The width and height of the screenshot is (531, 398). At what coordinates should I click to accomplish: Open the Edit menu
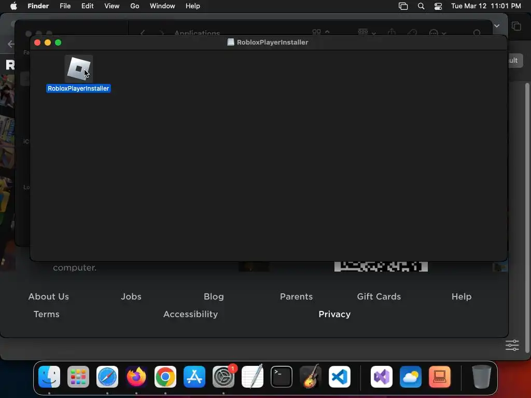(87, 6)
